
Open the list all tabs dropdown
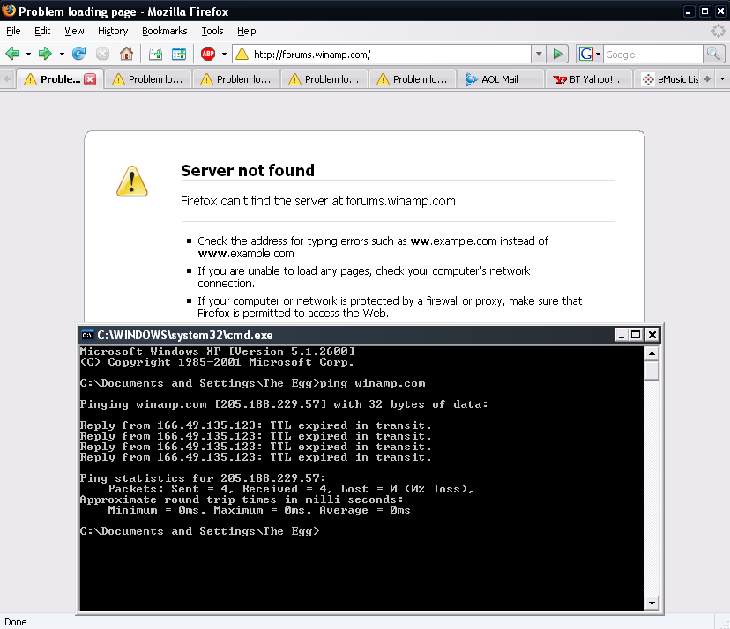[x=722, y=79]
